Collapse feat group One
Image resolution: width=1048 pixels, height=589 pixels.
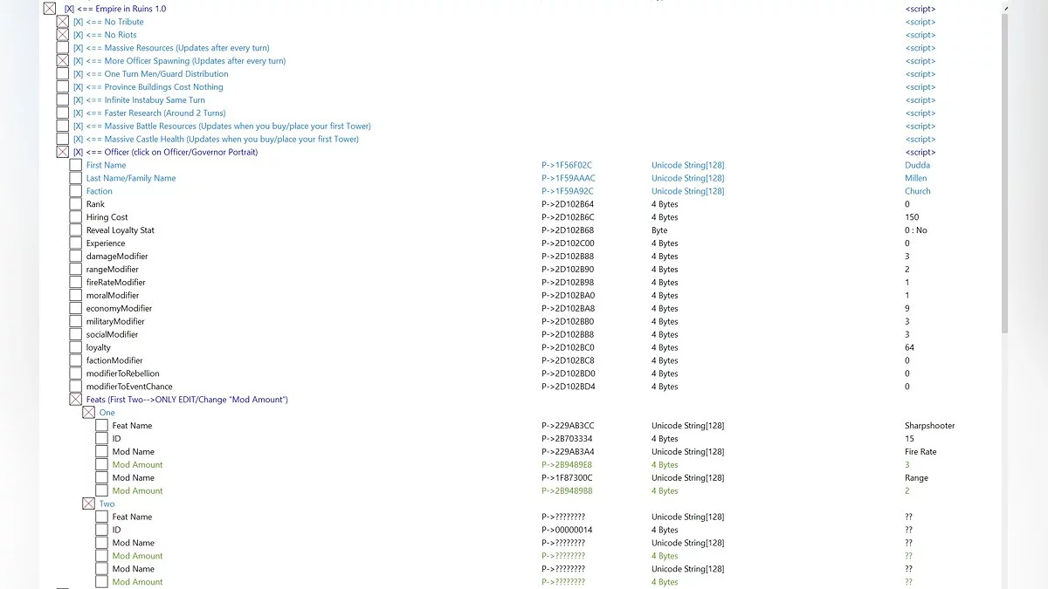(89, 413)
